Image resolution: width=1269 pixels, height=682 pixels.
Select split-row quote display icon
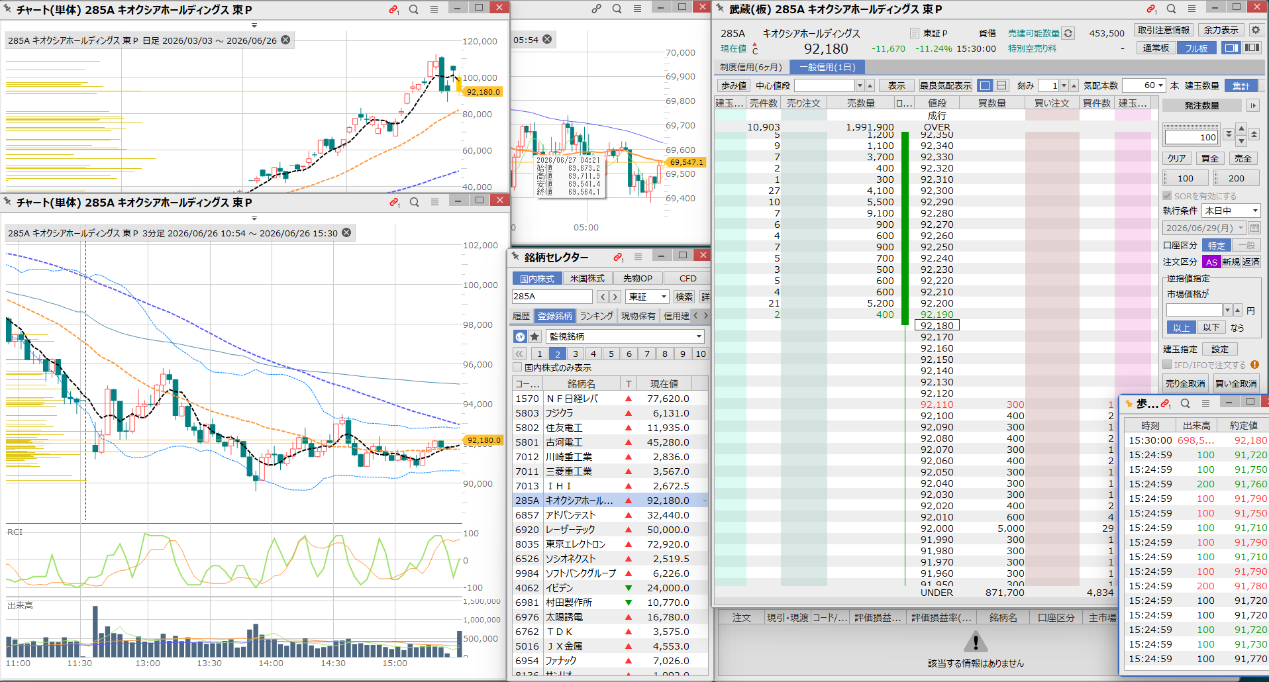click(1001, 85)
